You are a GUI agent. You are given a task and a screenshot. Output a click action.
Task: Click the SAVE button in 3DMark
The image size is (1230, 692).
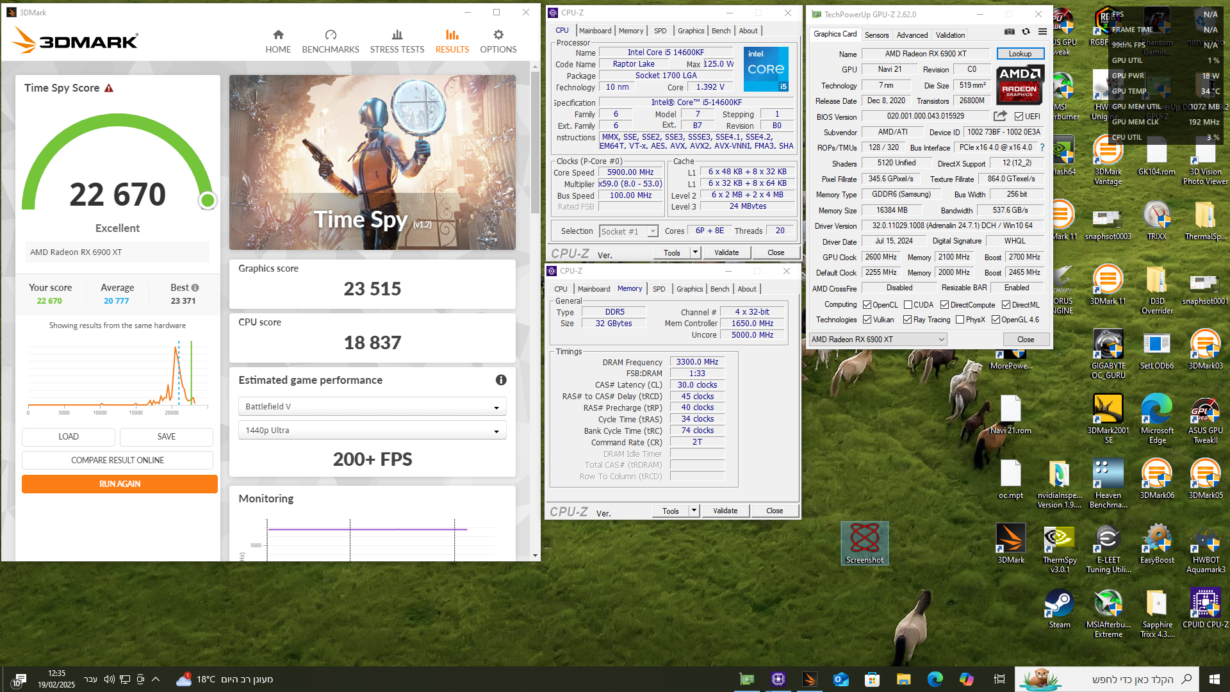click(x=167, y=437)
